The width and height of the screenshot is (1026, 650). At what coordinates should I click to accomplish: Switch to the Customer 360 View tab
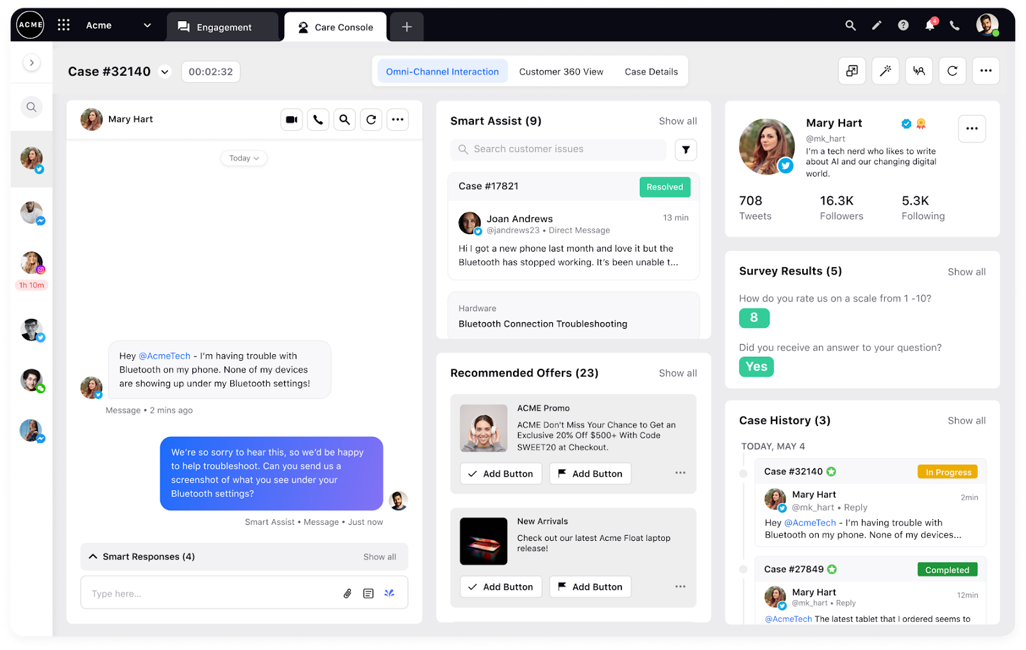(x=561, y=72)
